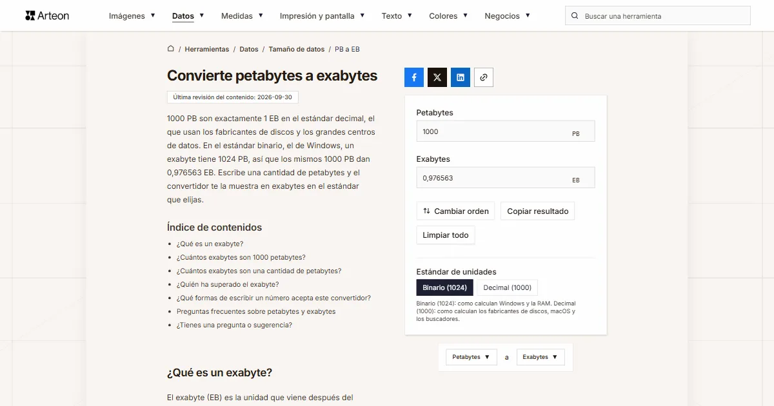Open the Medidas dropdown menu

point(242,16)
